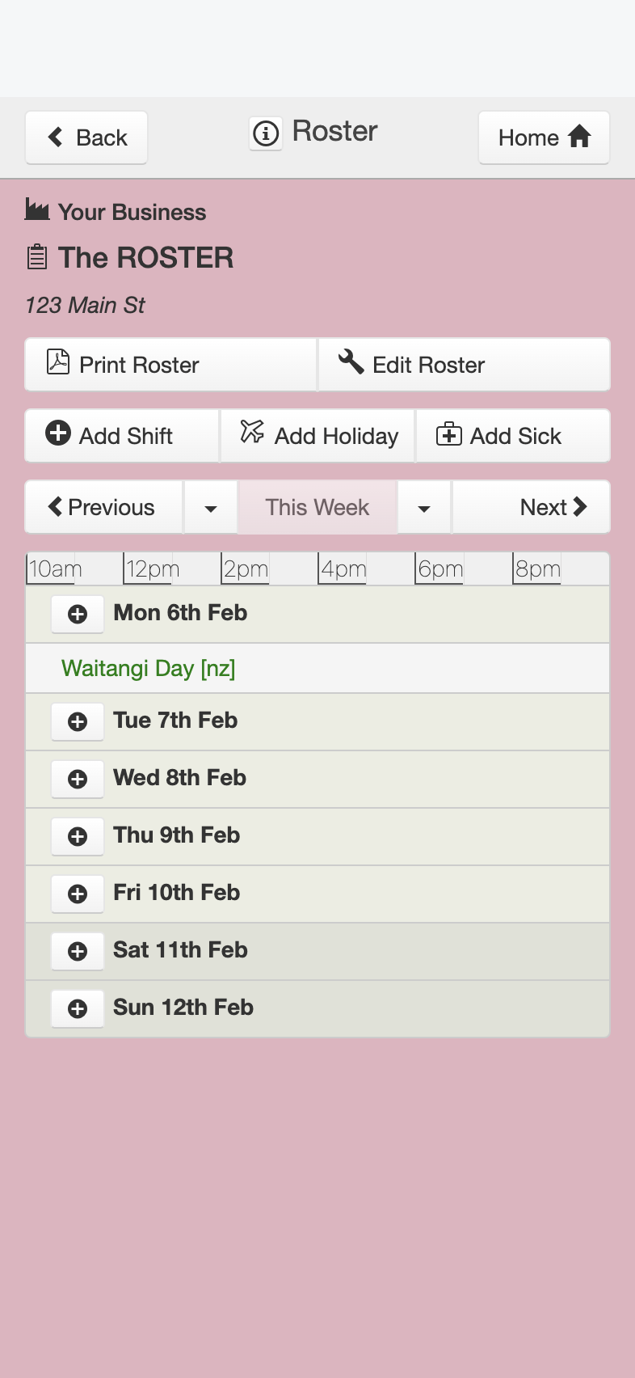Add a shift on Wed 8th Feb
Screen dimensions: 635x1378
click(x=78, y=779)
